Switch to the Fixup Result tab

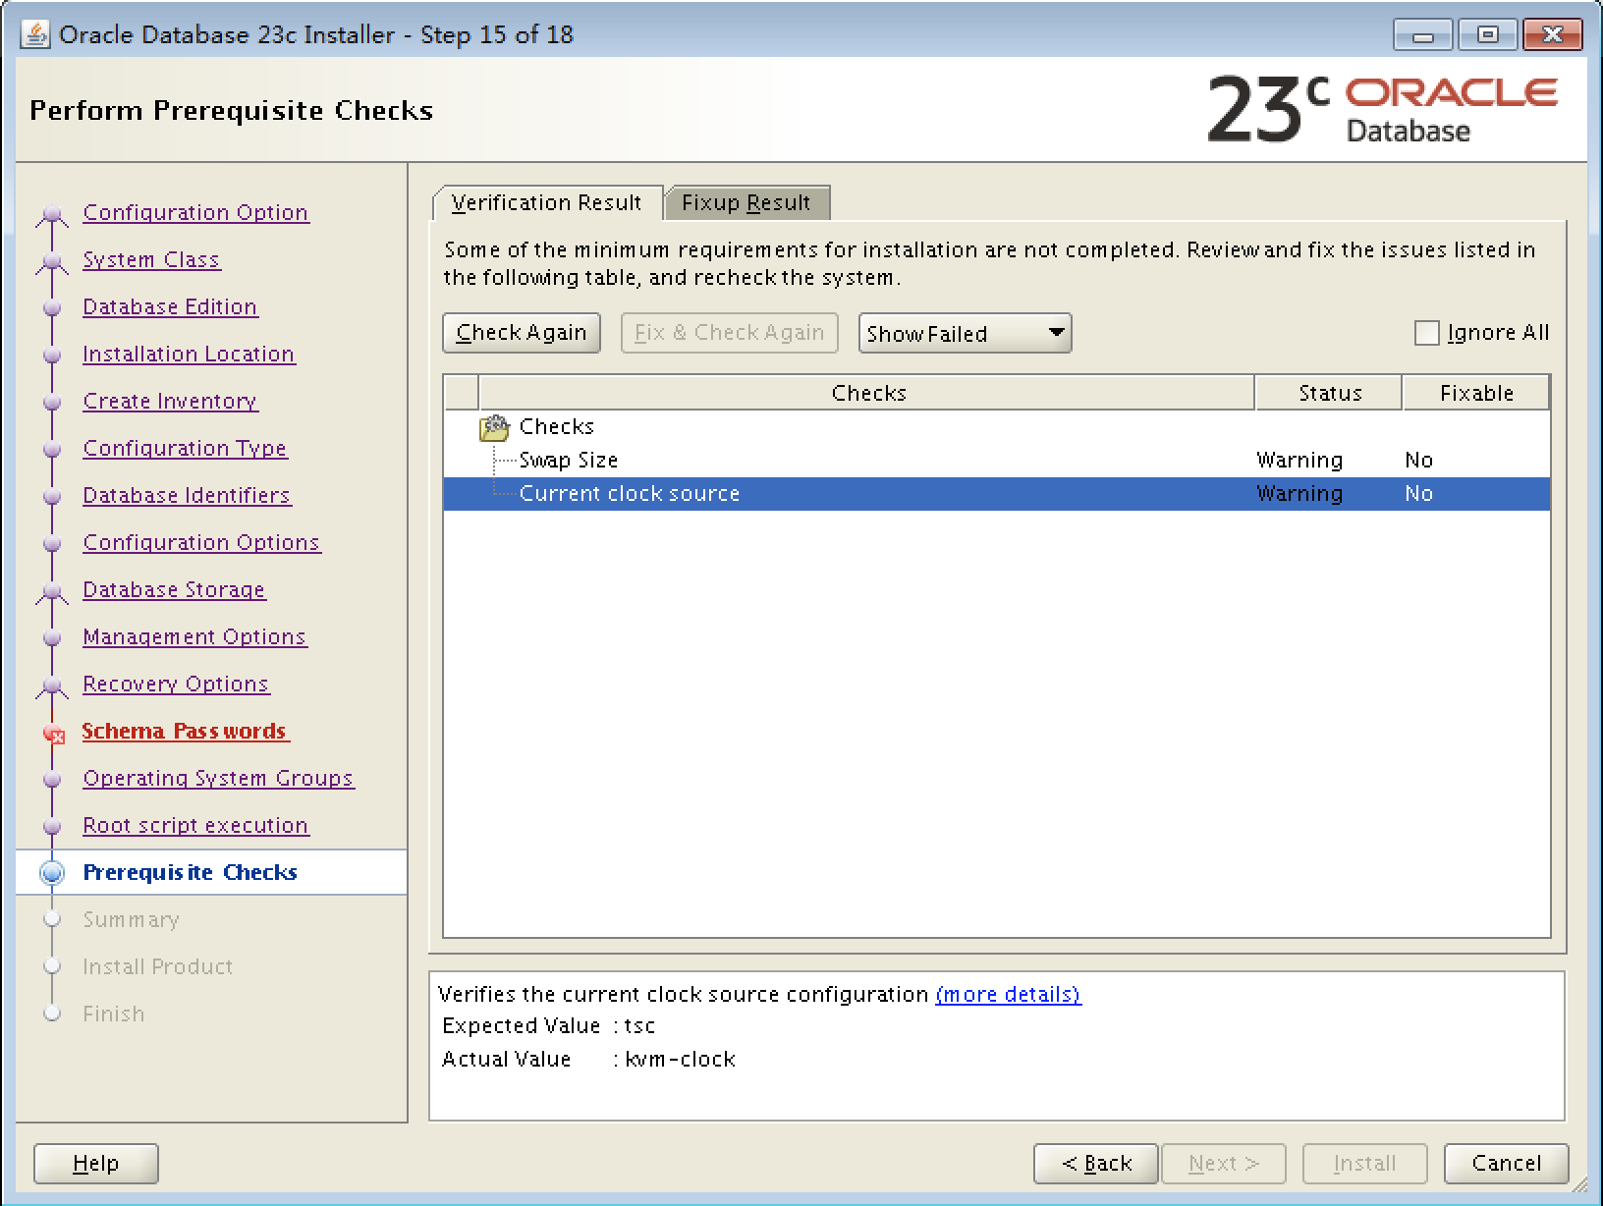(x=746, y=203)
